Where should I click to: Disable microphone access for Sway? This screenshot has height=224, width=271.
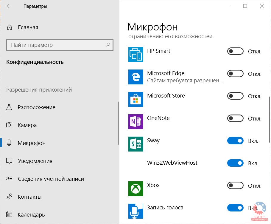click(x=235, y=141)
